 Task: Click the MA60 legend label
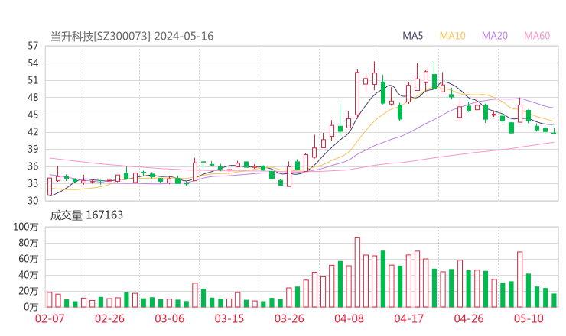pos(537,36)
